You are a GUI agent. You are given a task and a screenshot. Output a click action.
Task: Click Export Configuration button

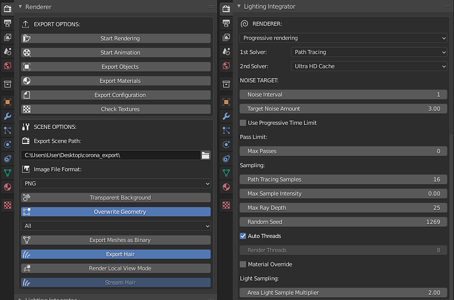pos(116,95)
